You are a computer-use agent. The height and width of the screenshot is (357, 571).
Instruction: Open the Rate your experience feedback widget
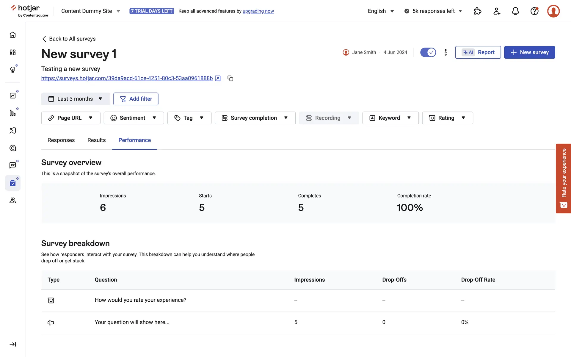pyautogui.click(x=563, y=178)
